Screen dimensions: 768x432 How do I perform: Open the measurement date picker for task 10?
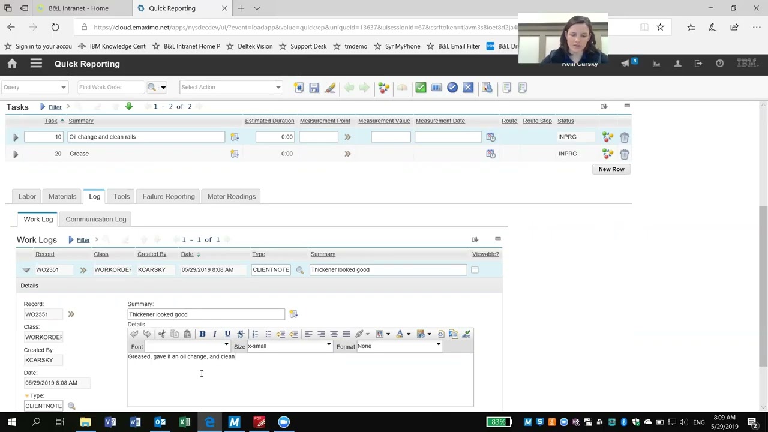491,137
